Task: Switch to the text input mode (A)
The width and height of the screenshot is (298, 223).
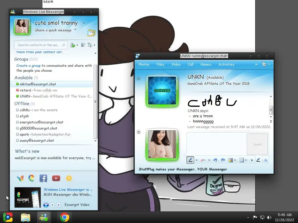Action: click(x=265, y=160)
